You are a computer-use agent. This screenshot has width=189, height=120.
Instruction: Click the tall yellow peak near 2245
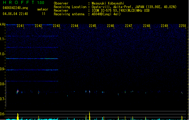(90, 115)
